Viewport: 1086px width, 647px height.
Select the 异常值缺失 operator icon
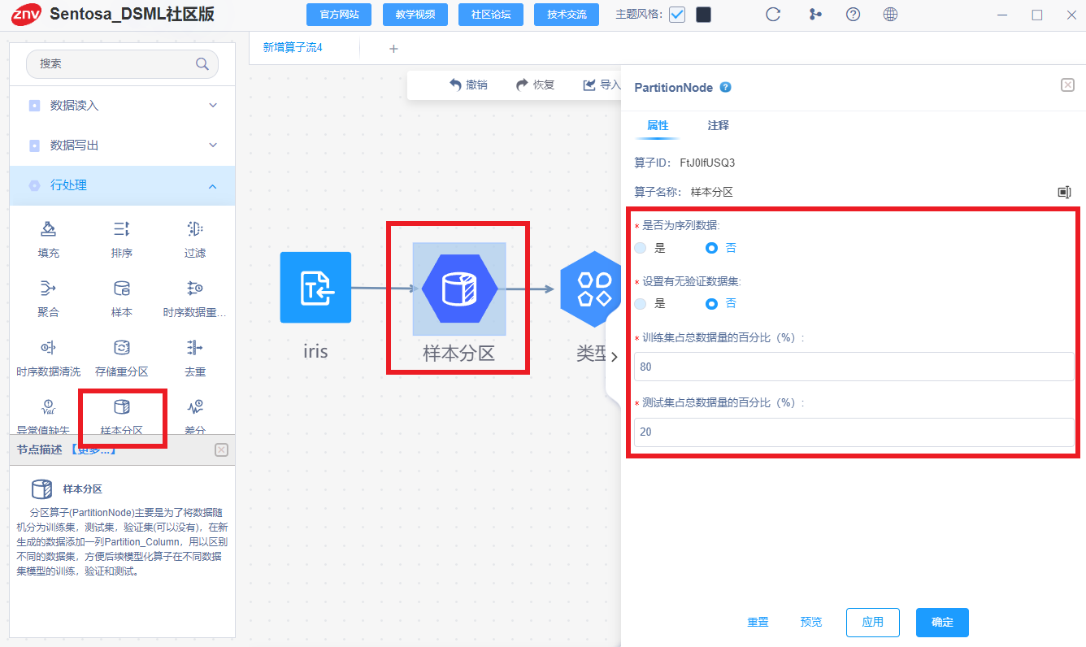click(x=48, y=407)
